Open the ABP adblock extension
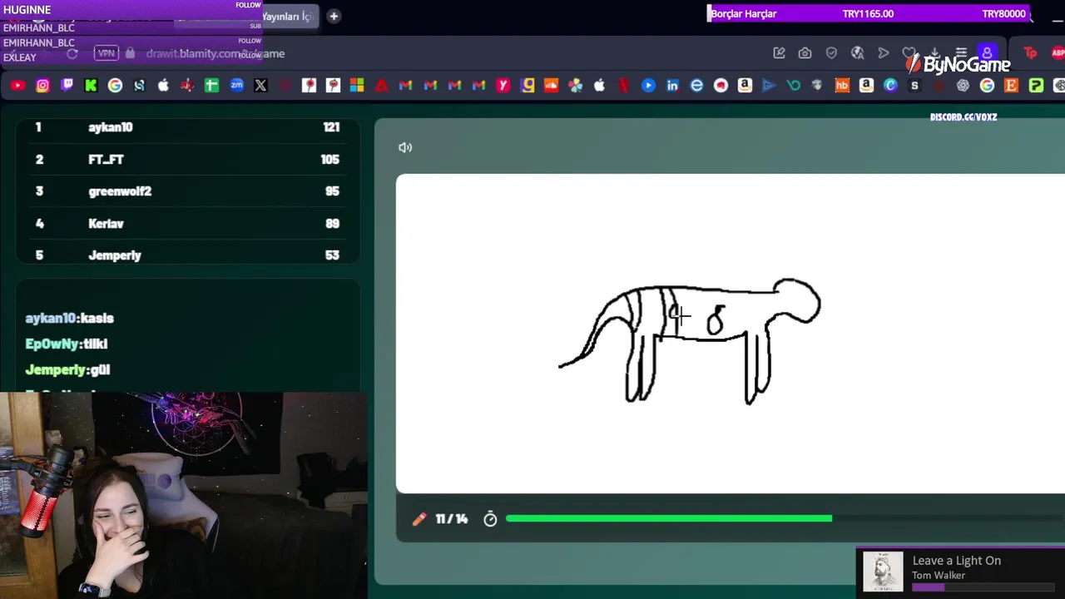 (x=1058, y=53)
